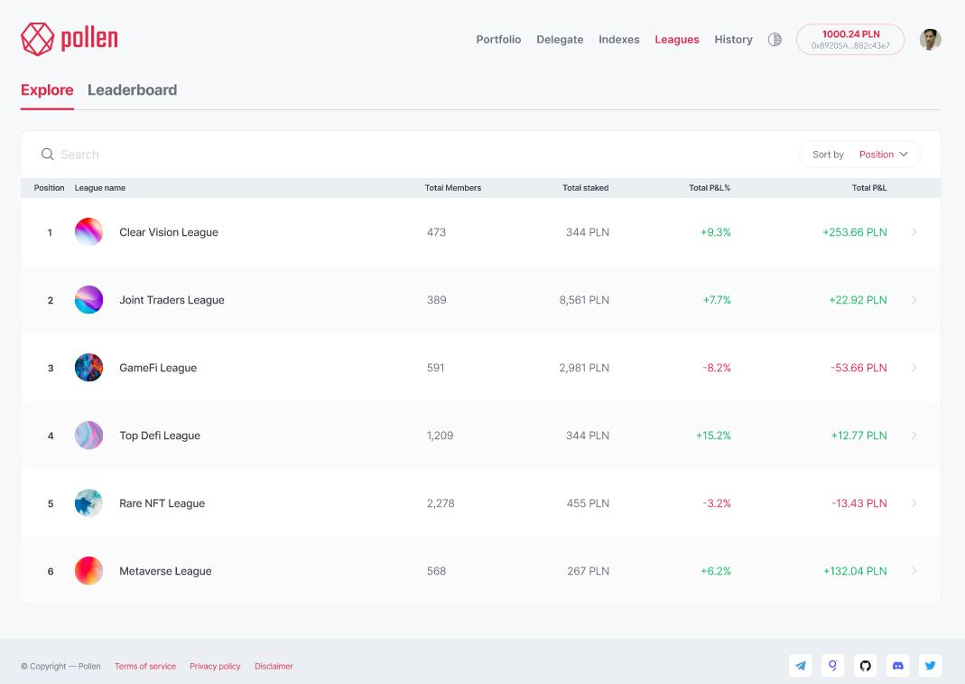Click the 1000.24 PLN wallet button

click(x=849, y=39)
